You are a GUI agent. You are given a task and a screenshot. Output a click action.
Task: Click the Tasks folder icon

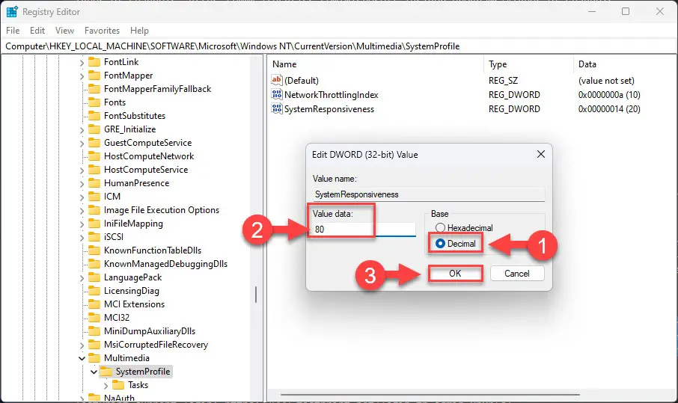tap(118, 384)
